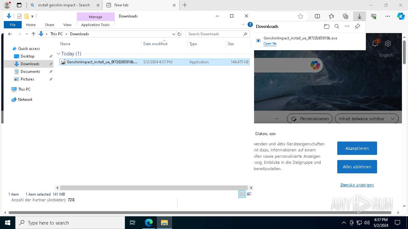
Task: Select Desktop in Quick access
Action: pyautogui.click(x=27, y=56)
